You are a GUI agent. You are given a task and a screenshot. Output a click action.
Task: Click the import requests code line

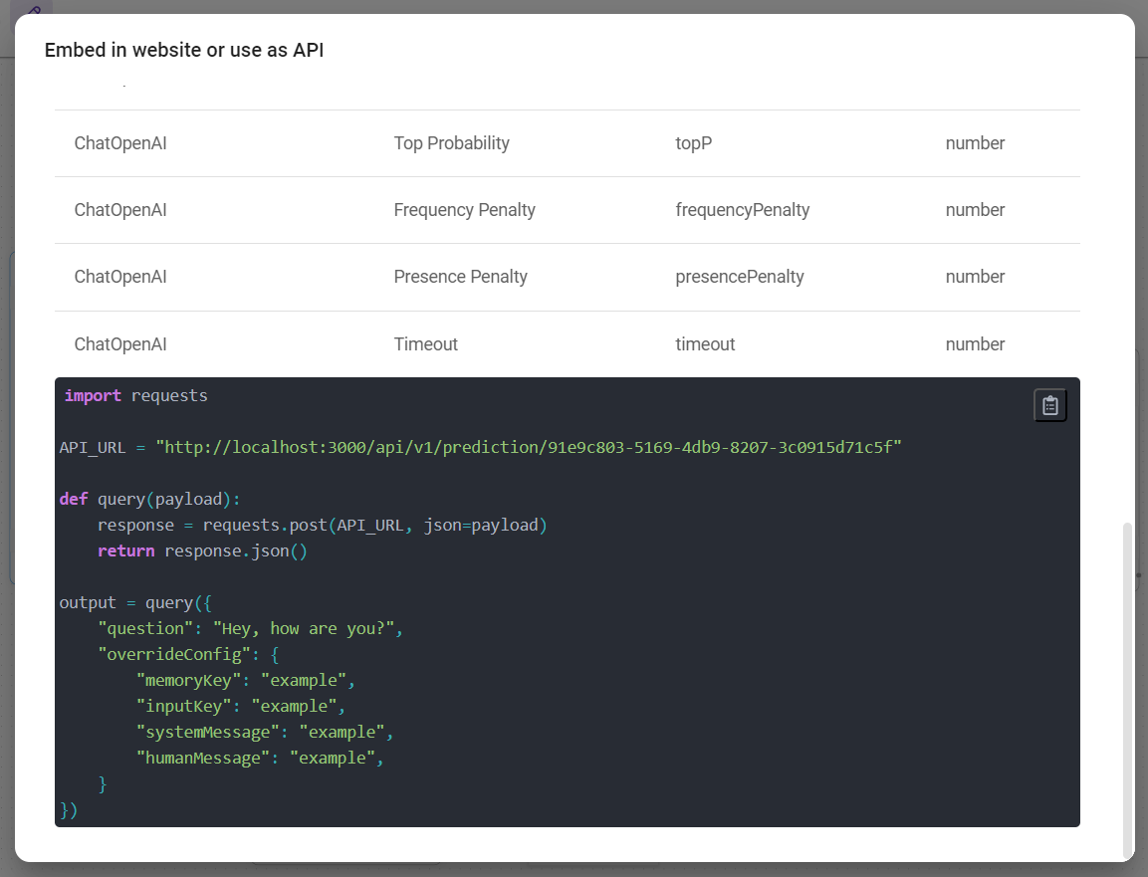pos(136,396)
